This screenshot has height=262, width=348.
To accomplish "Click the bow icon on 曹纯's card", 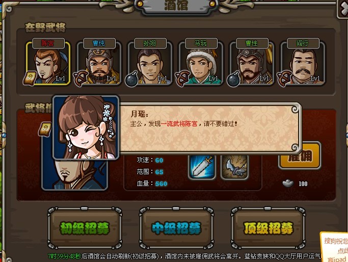I will click(x=81, y=78).
